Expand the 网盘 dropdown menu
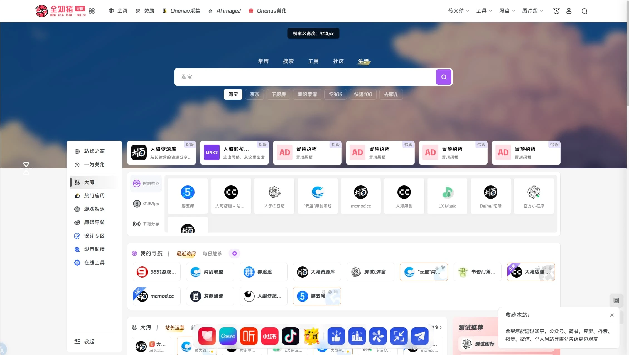Screen dimensions: 629x355 [507, 11]
